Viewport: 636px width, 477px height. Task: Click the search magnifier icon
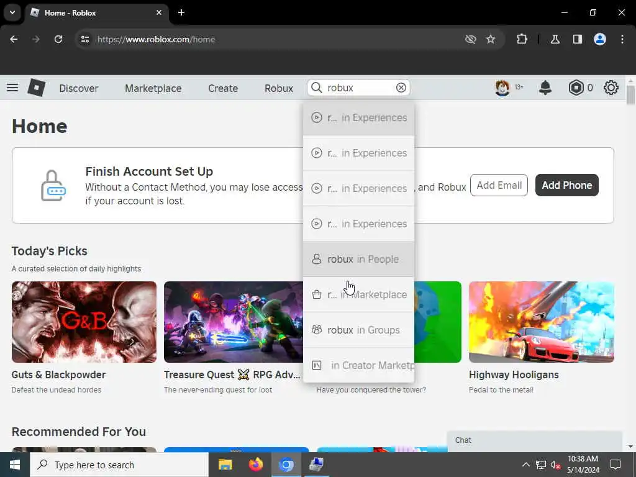pos(316,88)
